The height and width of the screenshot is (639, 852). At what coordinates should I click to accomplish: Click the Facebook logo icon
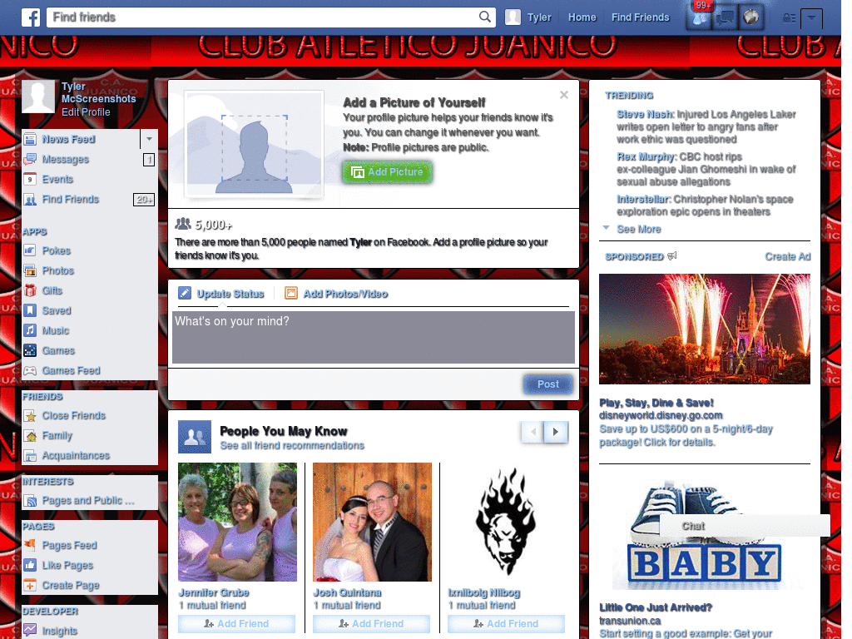(31, 17)
